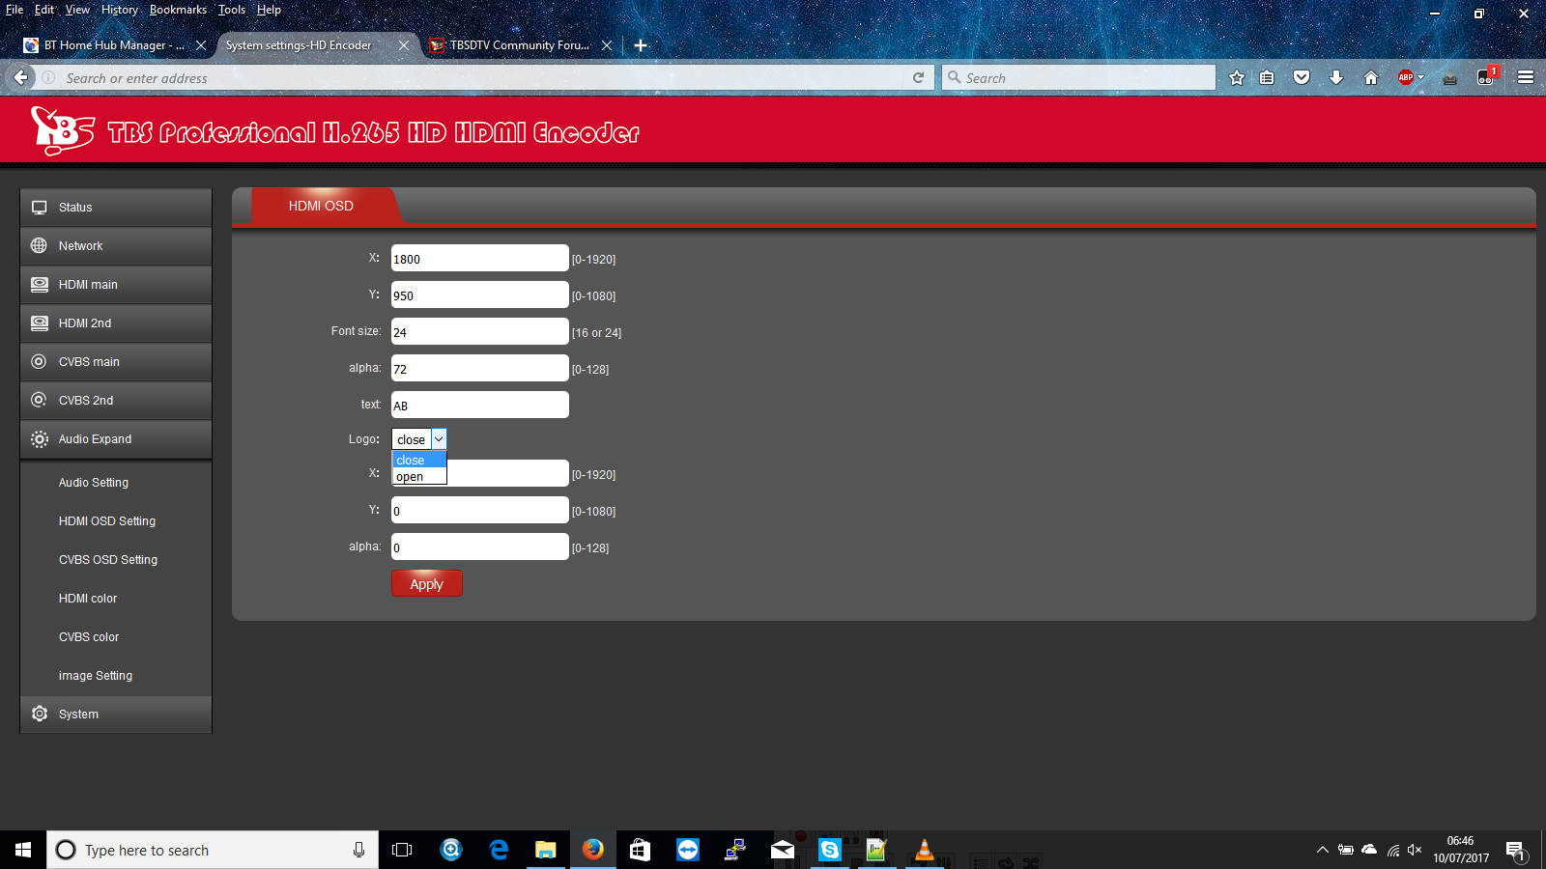Click the text alpha field containing 72
Screen dimensions: 1546x869
tap(479, 369)
